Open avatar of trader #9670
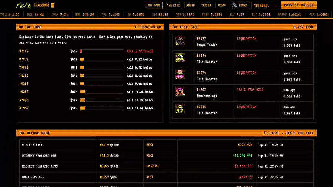Image resolution: width=333 pixels, height=187 pixels. point(180,75)
